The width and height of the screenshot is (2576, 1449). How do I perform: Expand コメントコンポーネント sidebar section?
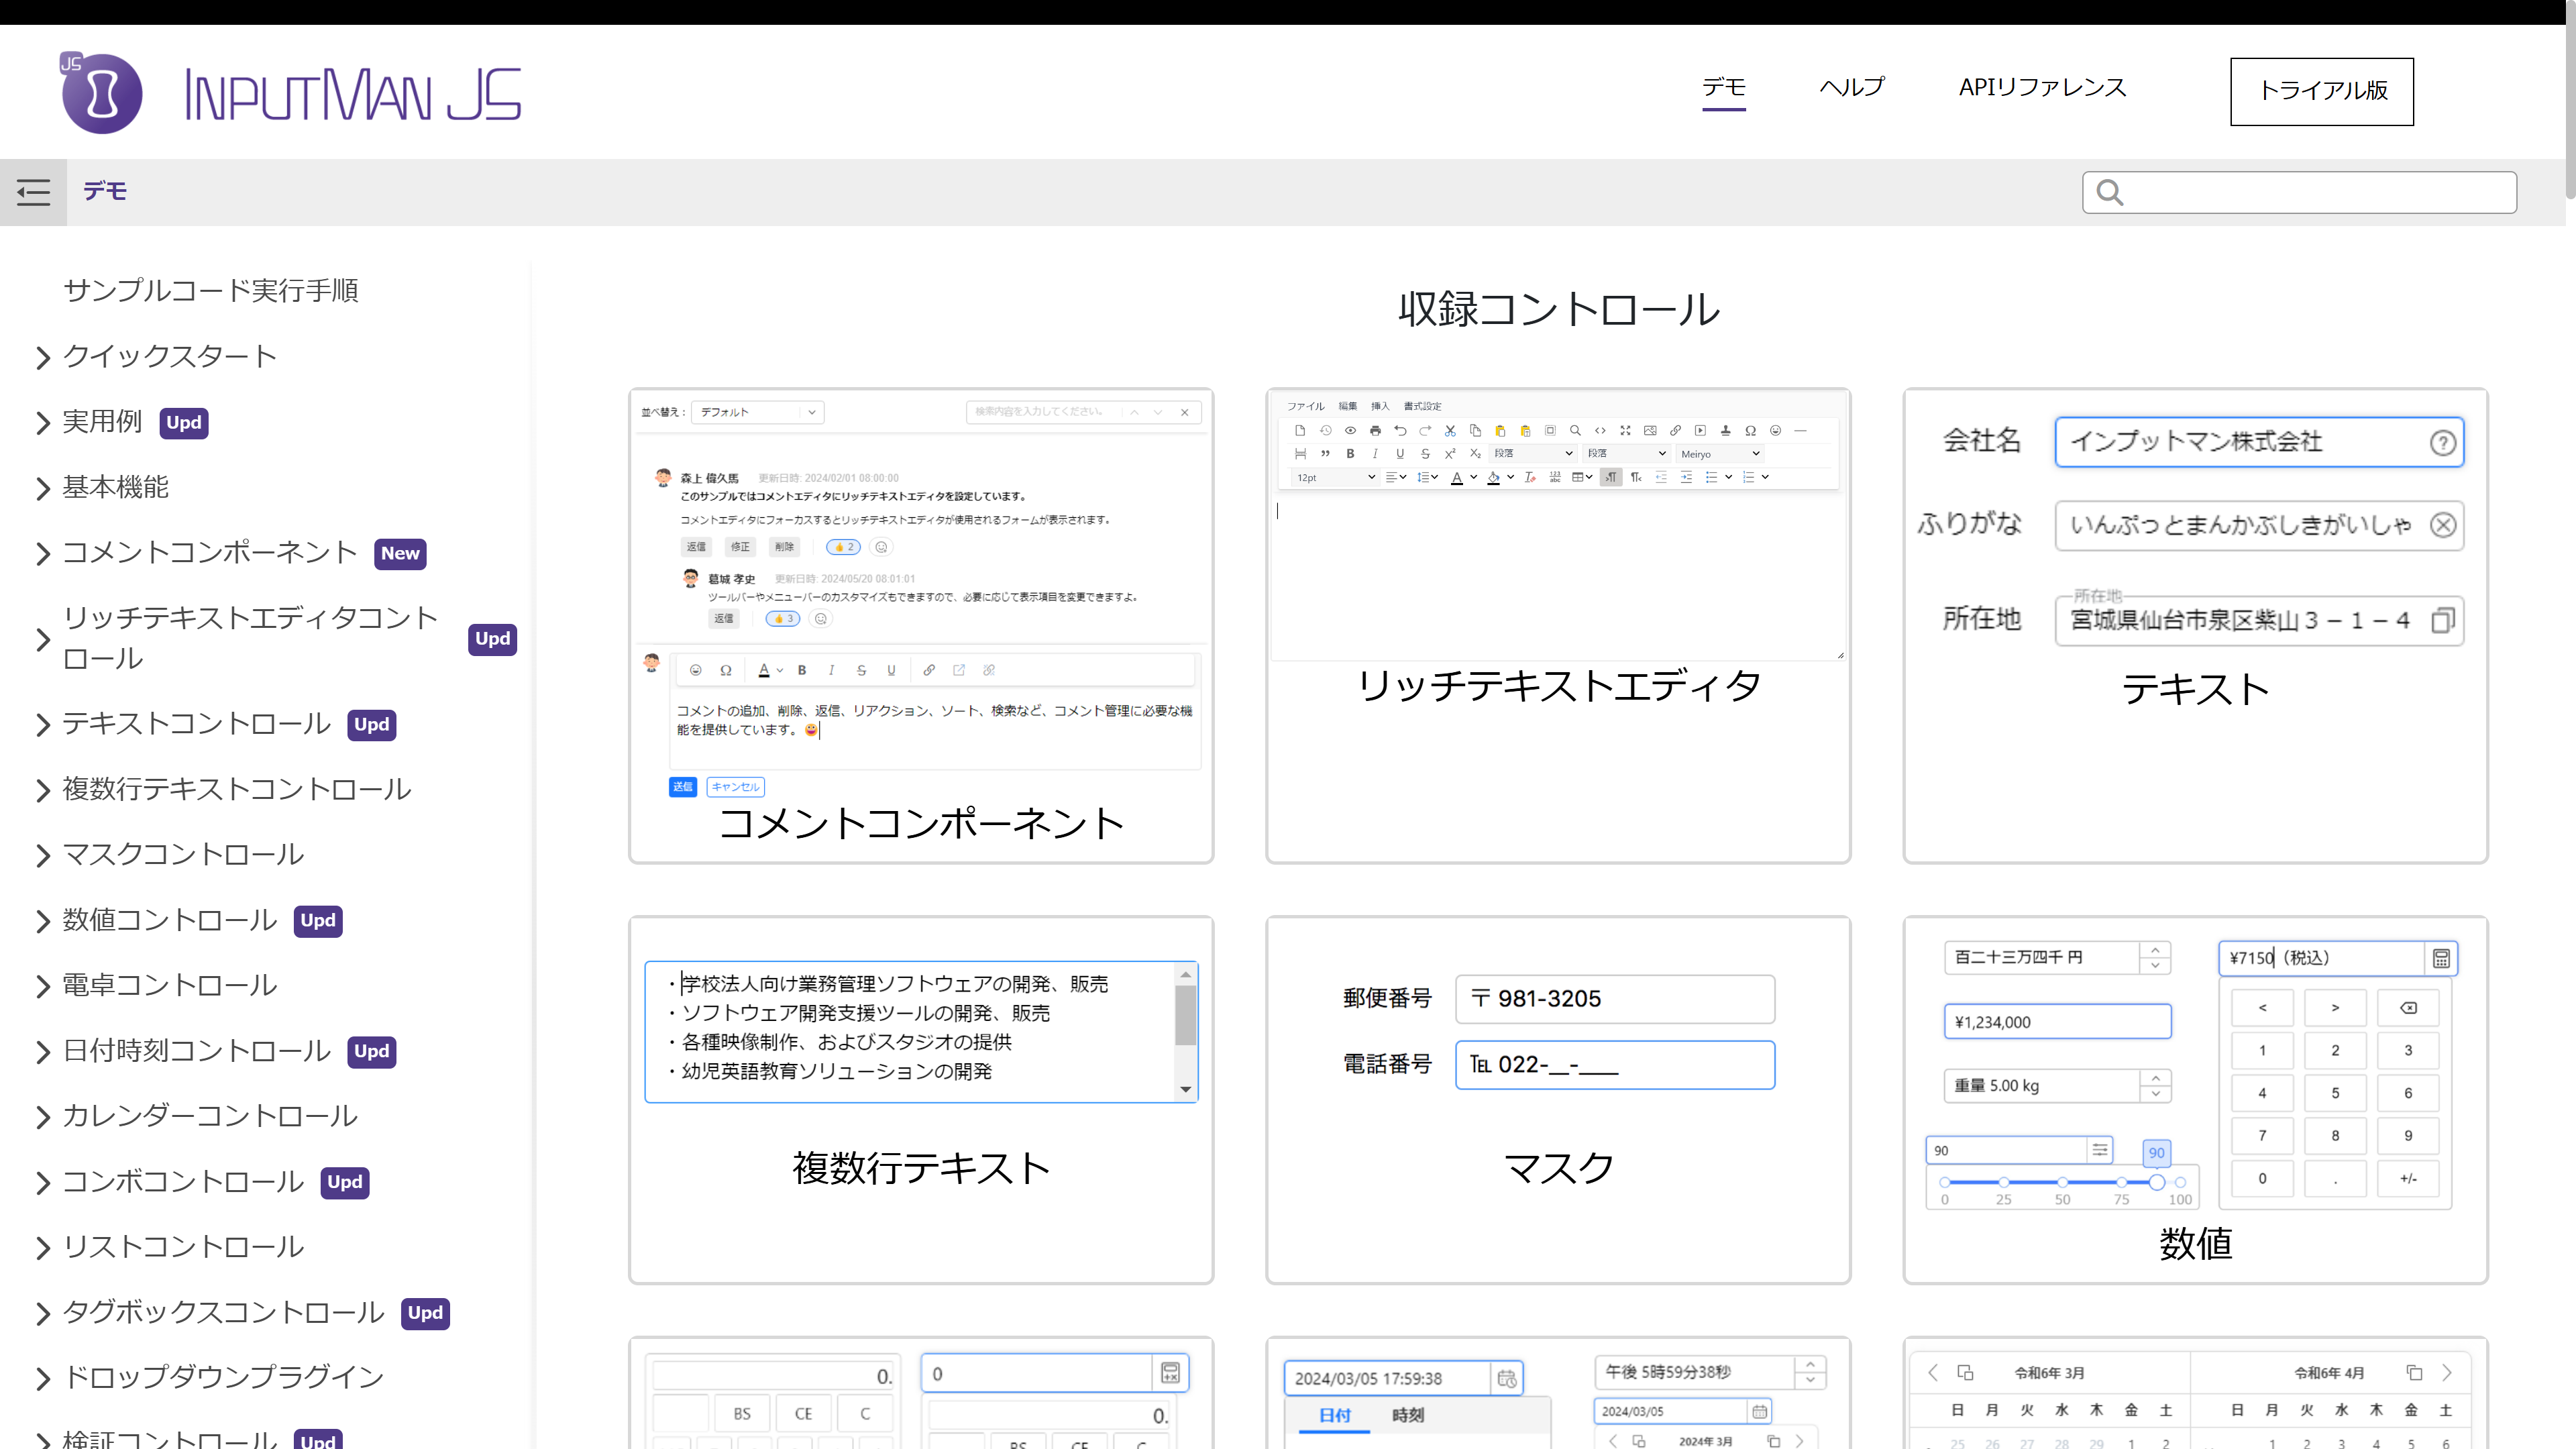tap(42, 553)
